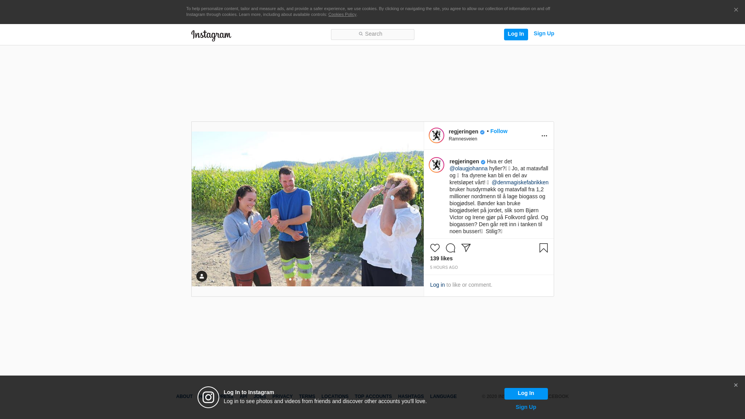Click the verified badge in post header
This screenshot has height=419, width=745.
tap(482, 132)
